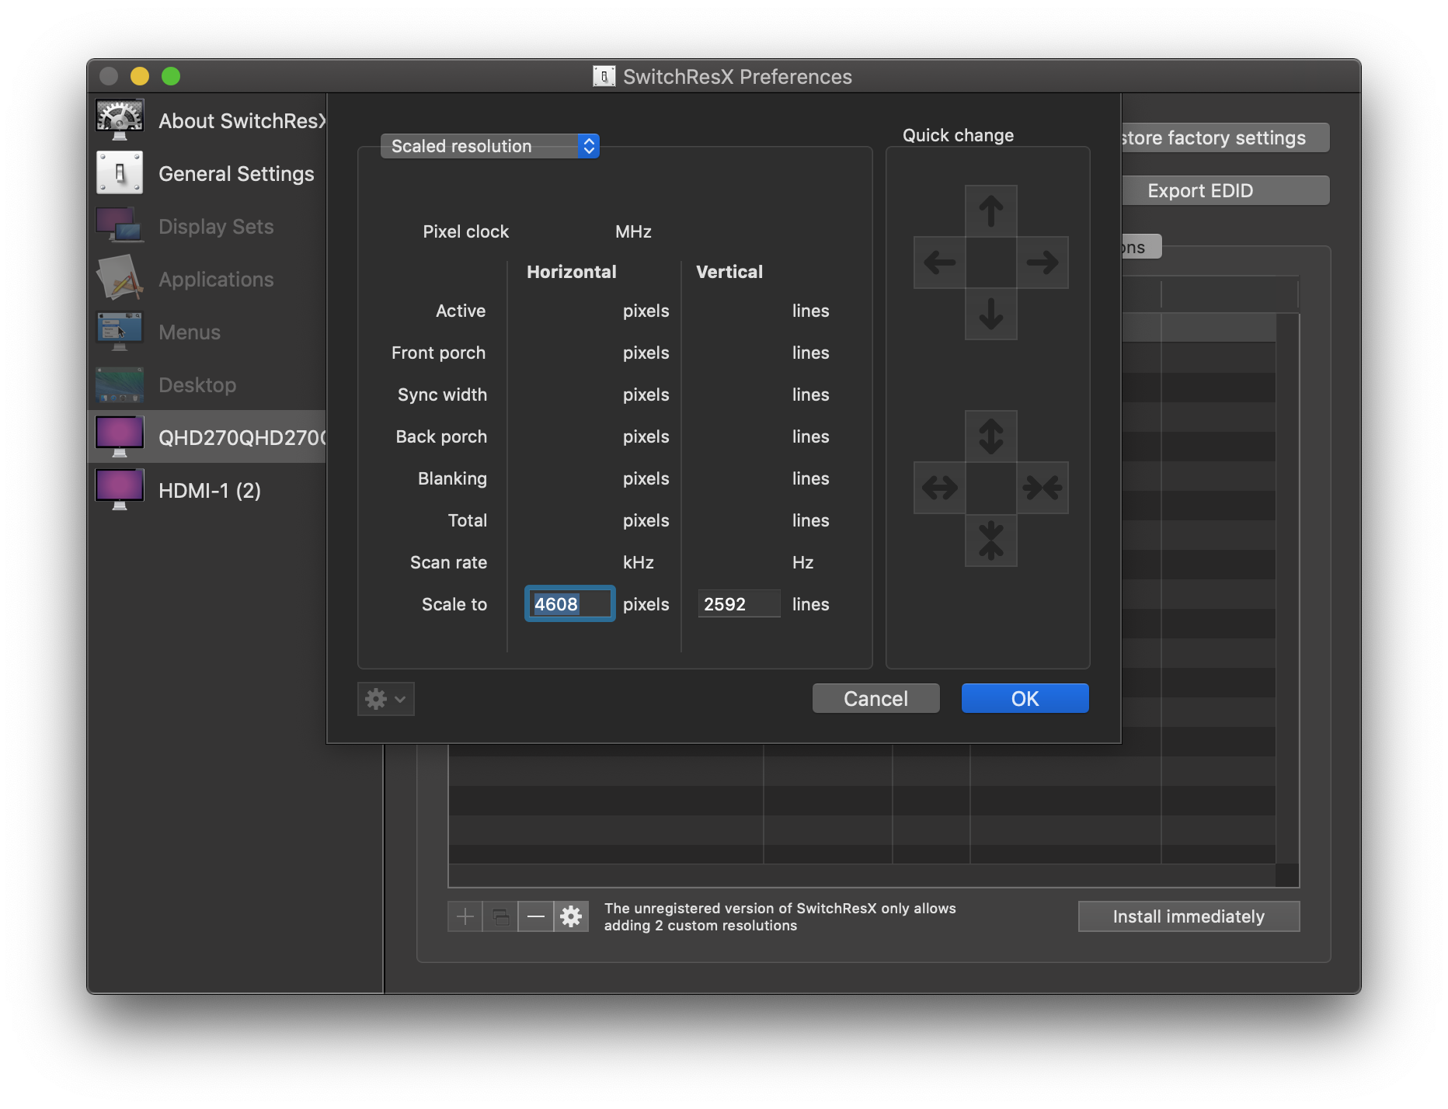The width and height of the screenshot is (1448, 1109).
Task: Click the add custom resolution plus button
Action: tap(465, 917)
